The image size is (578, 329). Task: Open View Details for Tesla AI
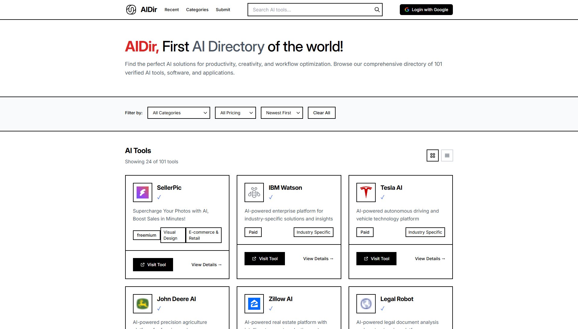click(x=430, y=259)
